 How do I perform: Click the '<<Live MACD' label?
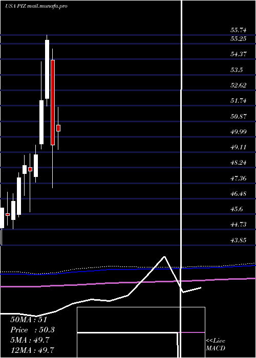(216, 345)
